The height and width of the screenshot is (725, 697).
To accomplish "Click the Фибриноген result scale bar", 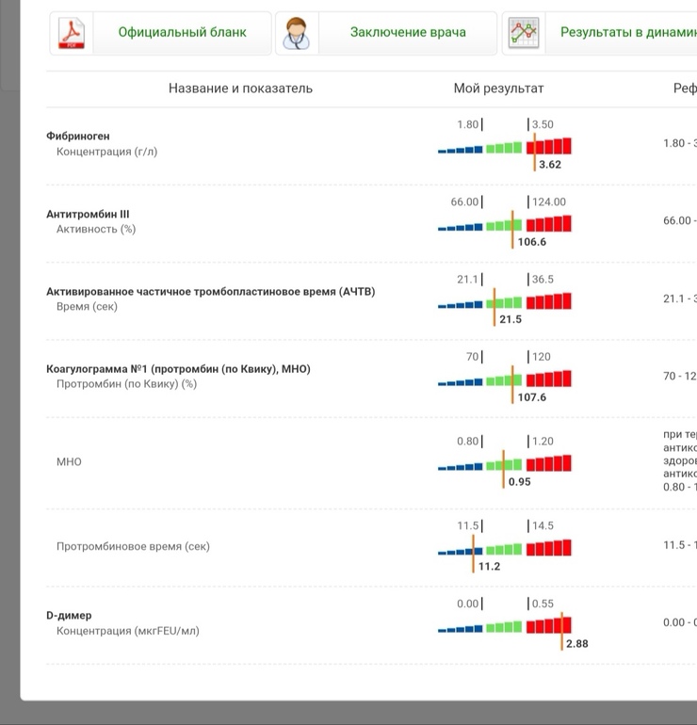I will (x=504, y=147).
